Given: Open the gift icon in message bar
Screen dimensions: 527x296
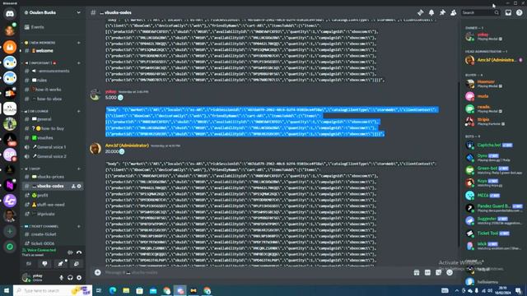Looking at the screenshot, I should (x=417, y=272).
